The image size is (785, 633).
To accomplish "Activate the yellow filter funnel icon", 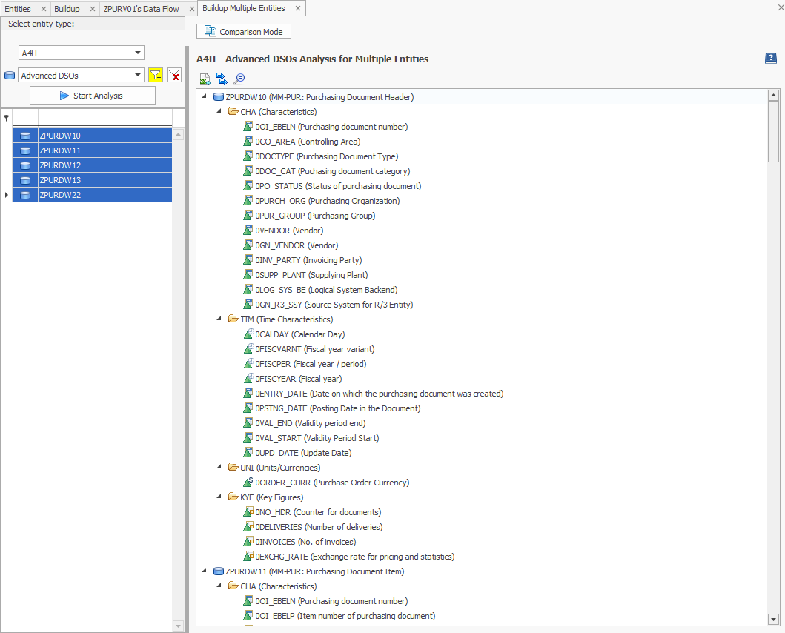I will (x=156, y=75).
